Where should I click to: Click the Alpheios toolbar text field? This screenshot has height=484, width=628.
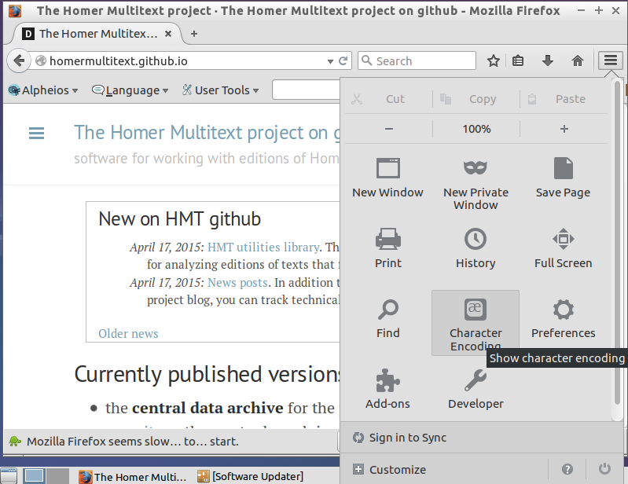pos(306,90)
